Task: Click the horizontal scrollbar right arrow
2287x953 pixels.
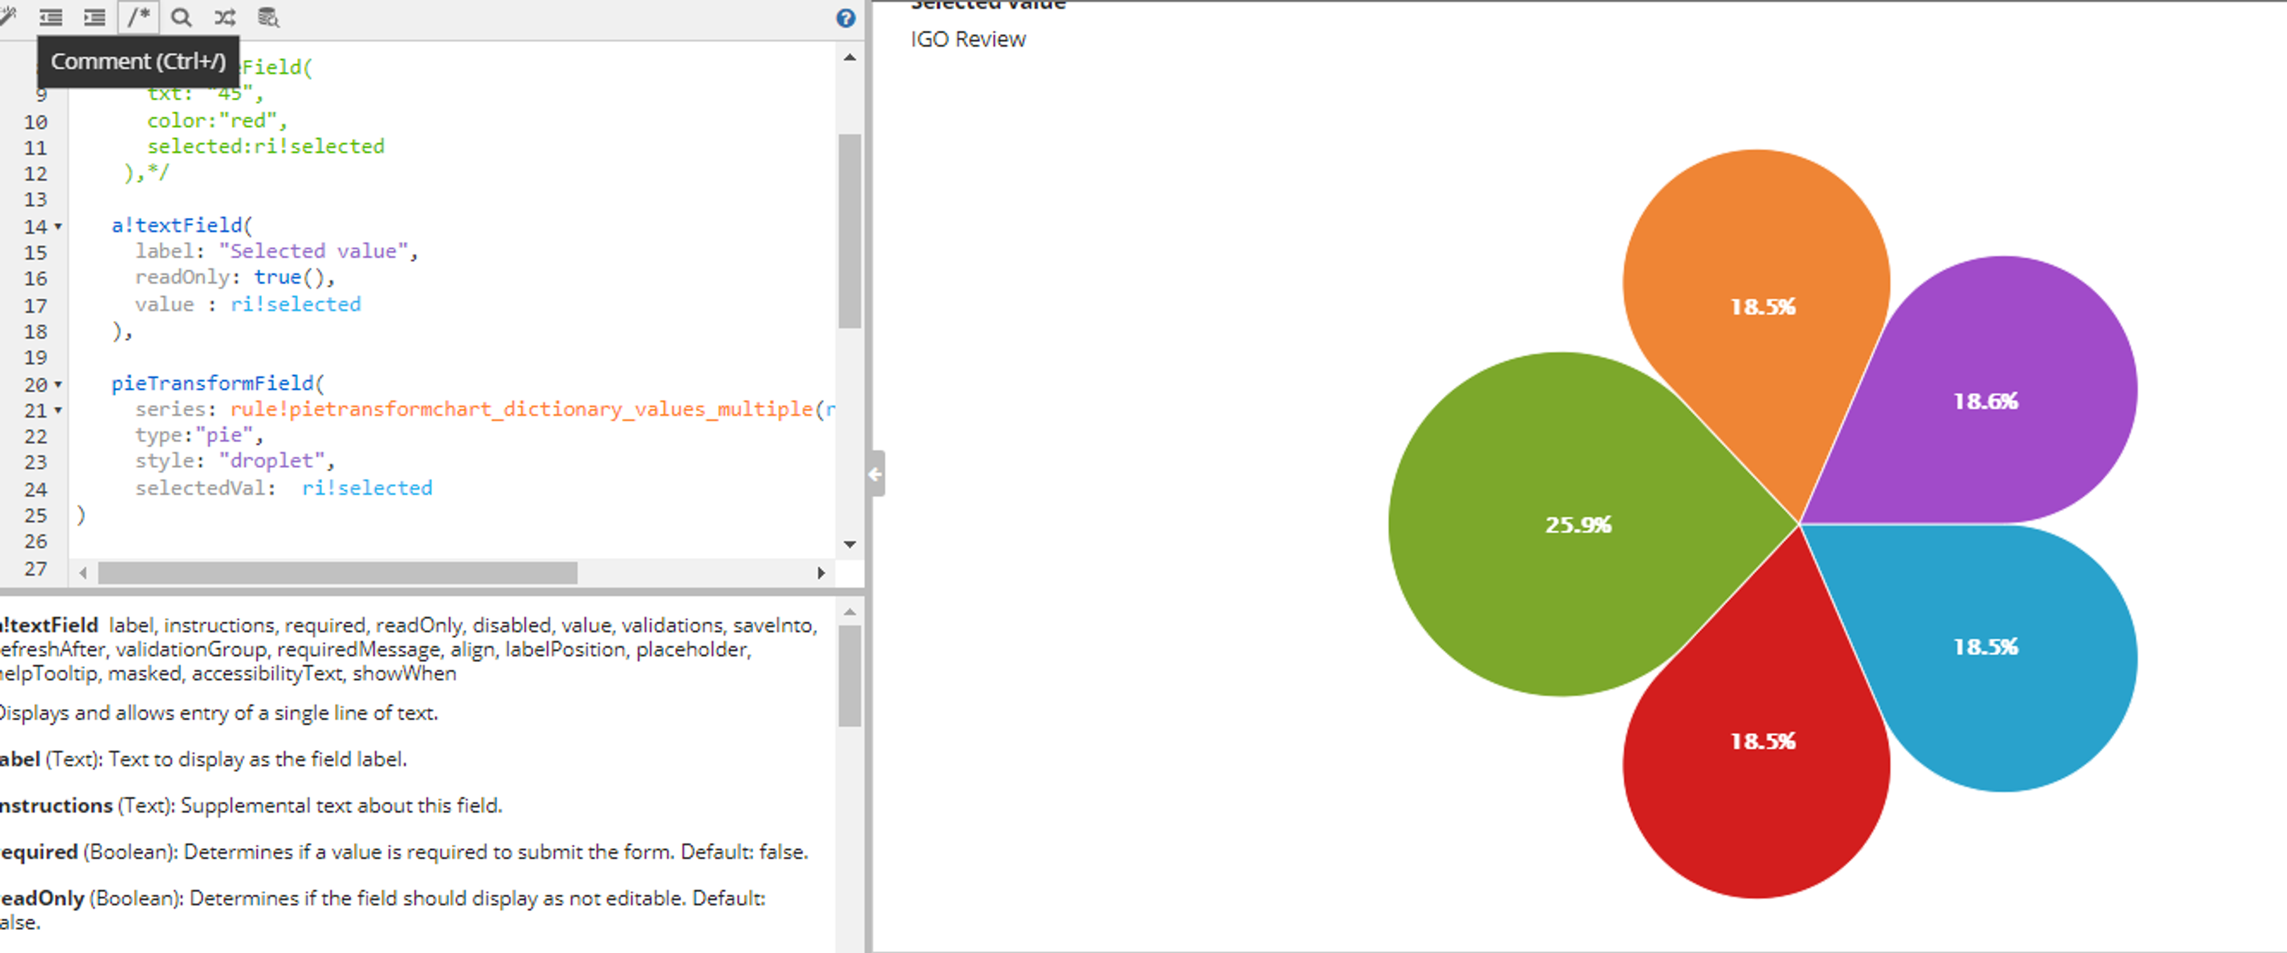Action: coord(821,573)
